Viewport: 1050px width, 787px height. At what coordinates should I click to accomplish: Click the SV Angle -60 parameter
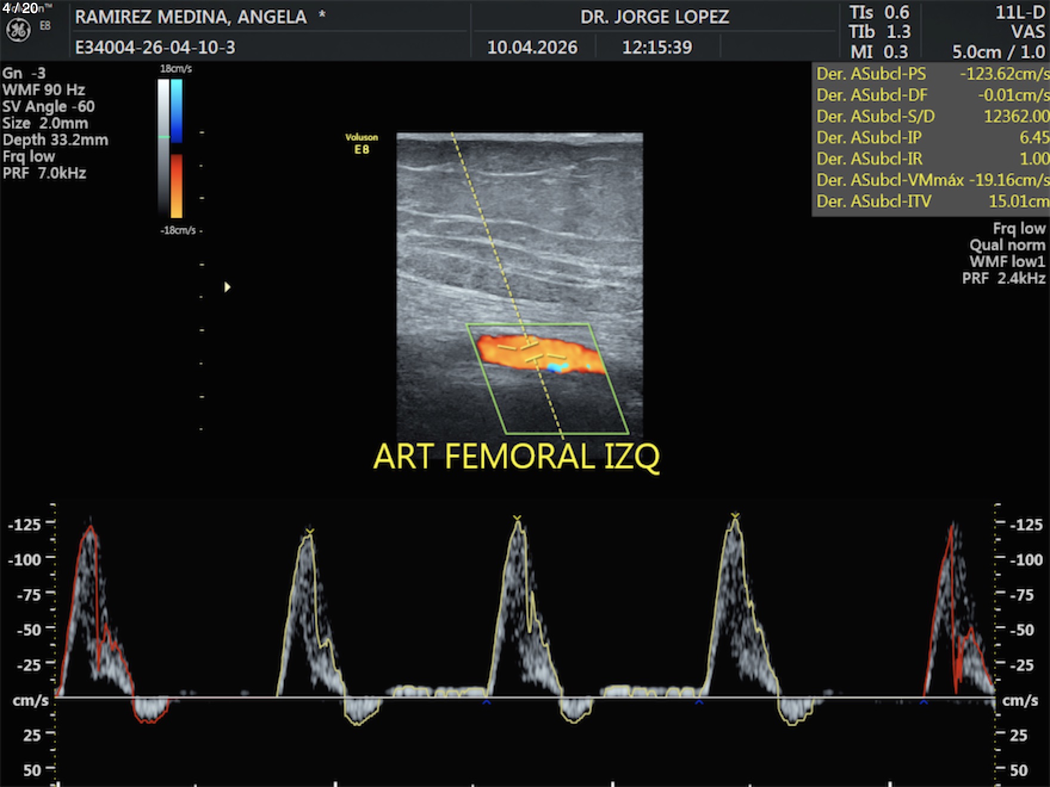pos(48,107)
